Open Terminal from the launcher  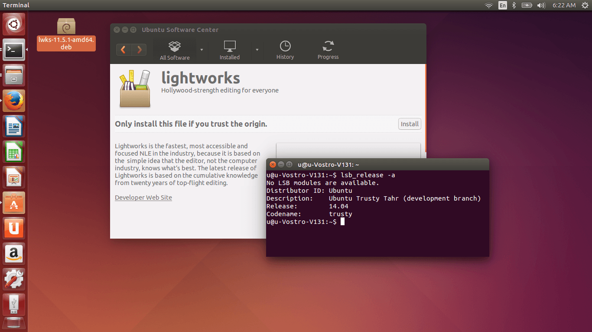[14, 50]
